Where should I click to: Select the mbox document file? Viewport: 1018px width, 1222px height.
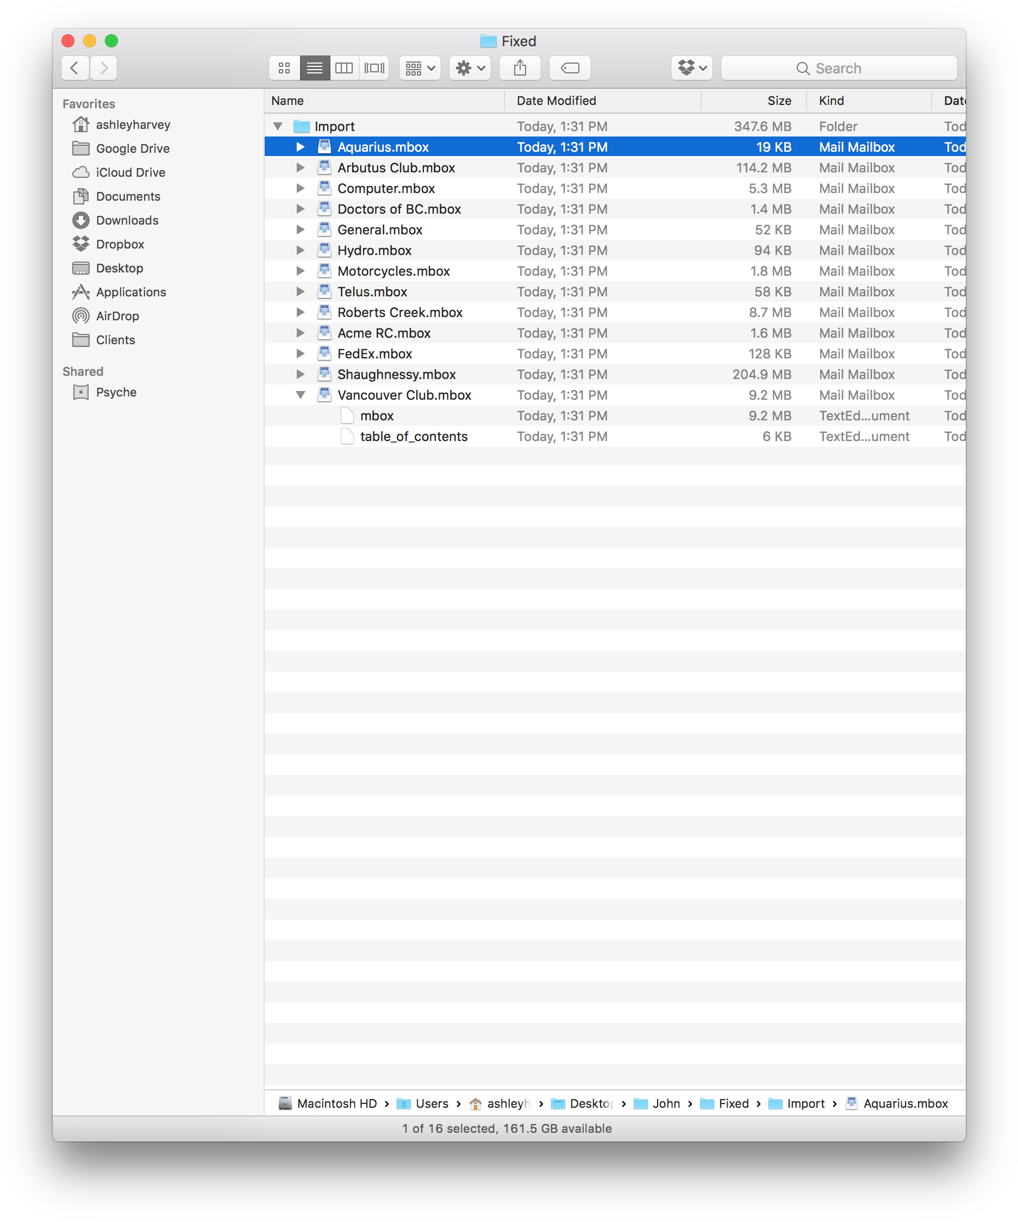tap(615, 415)
